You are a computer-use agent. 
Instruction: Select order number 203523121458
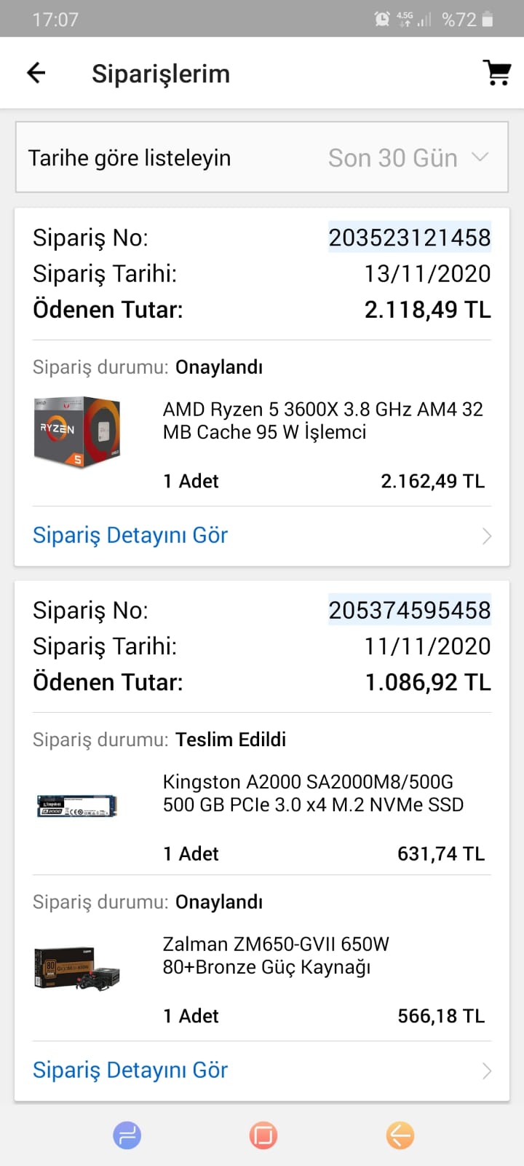pos(409,238)
